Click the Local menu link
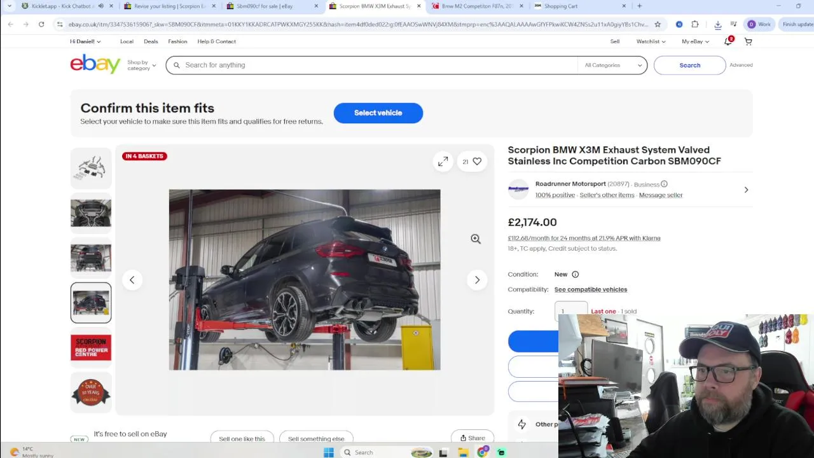The width and height of the screenshot is (814, 458). pos(127,41)
